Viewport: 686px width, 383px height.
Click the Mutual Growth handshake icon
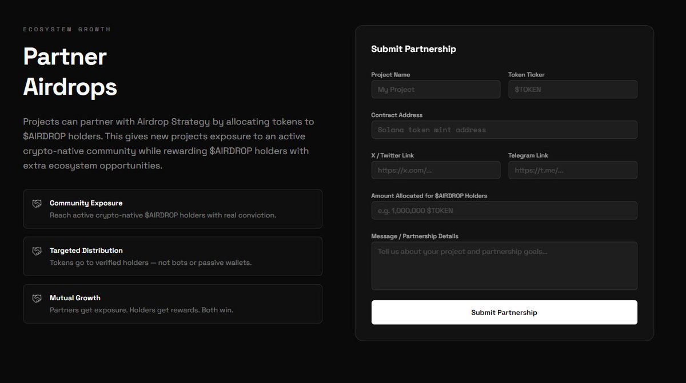tap(37, 298)
